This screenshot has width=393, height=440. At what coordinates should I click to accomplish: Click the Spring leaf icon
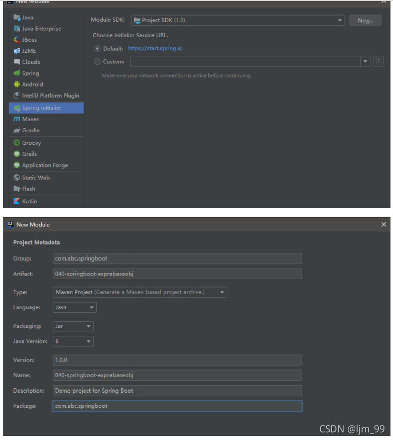click(x=17, y=73)
